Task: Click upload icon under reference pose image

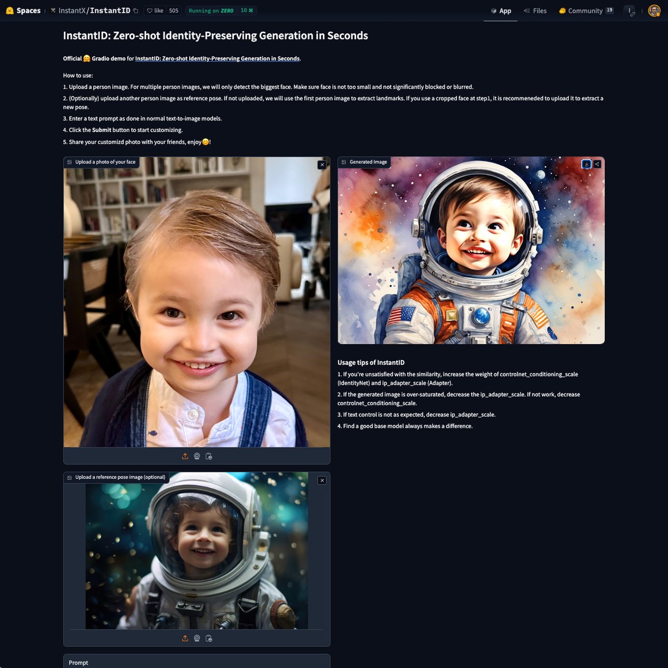Action: (x=185, y=638)
